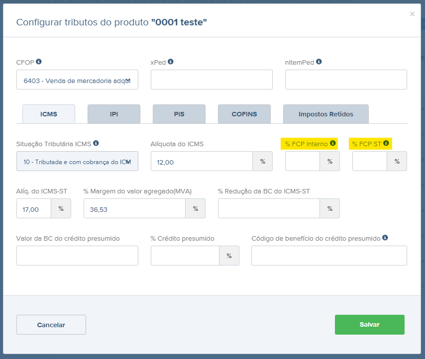Click the xPed text field
Image resolution: width=425 pixels, height=359 pixels.
click(x=212, y=80)
